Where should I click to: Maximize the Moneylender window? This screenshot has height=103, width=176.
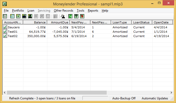[x=159, y=3]
